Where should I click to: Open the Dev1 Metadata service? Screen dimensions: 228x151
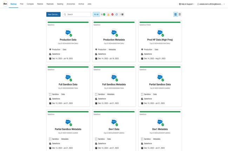tap(160, 129)
